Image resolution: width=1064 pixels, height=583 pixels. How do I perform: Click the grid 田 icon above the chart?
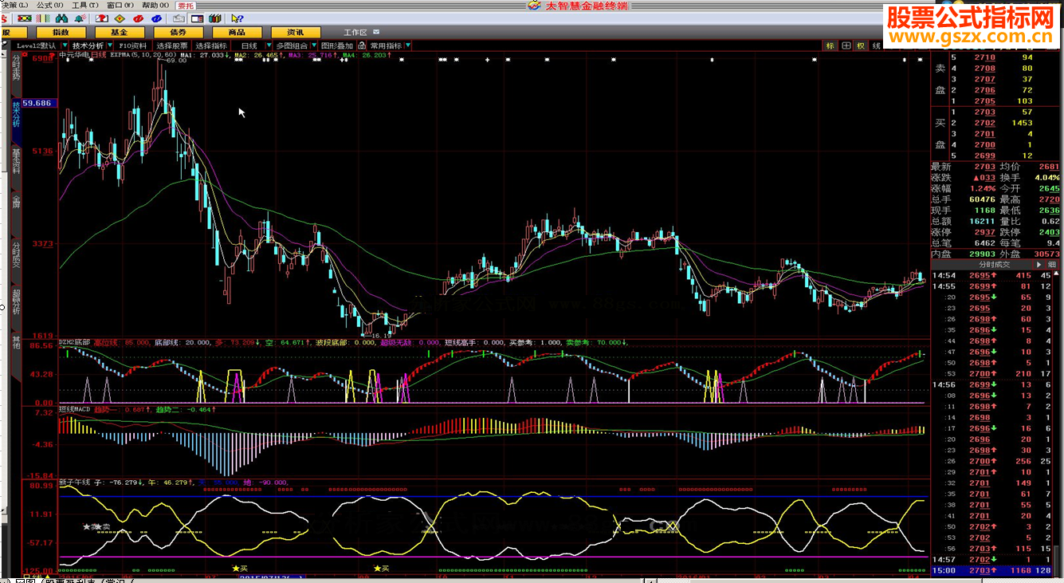[846, 46]
